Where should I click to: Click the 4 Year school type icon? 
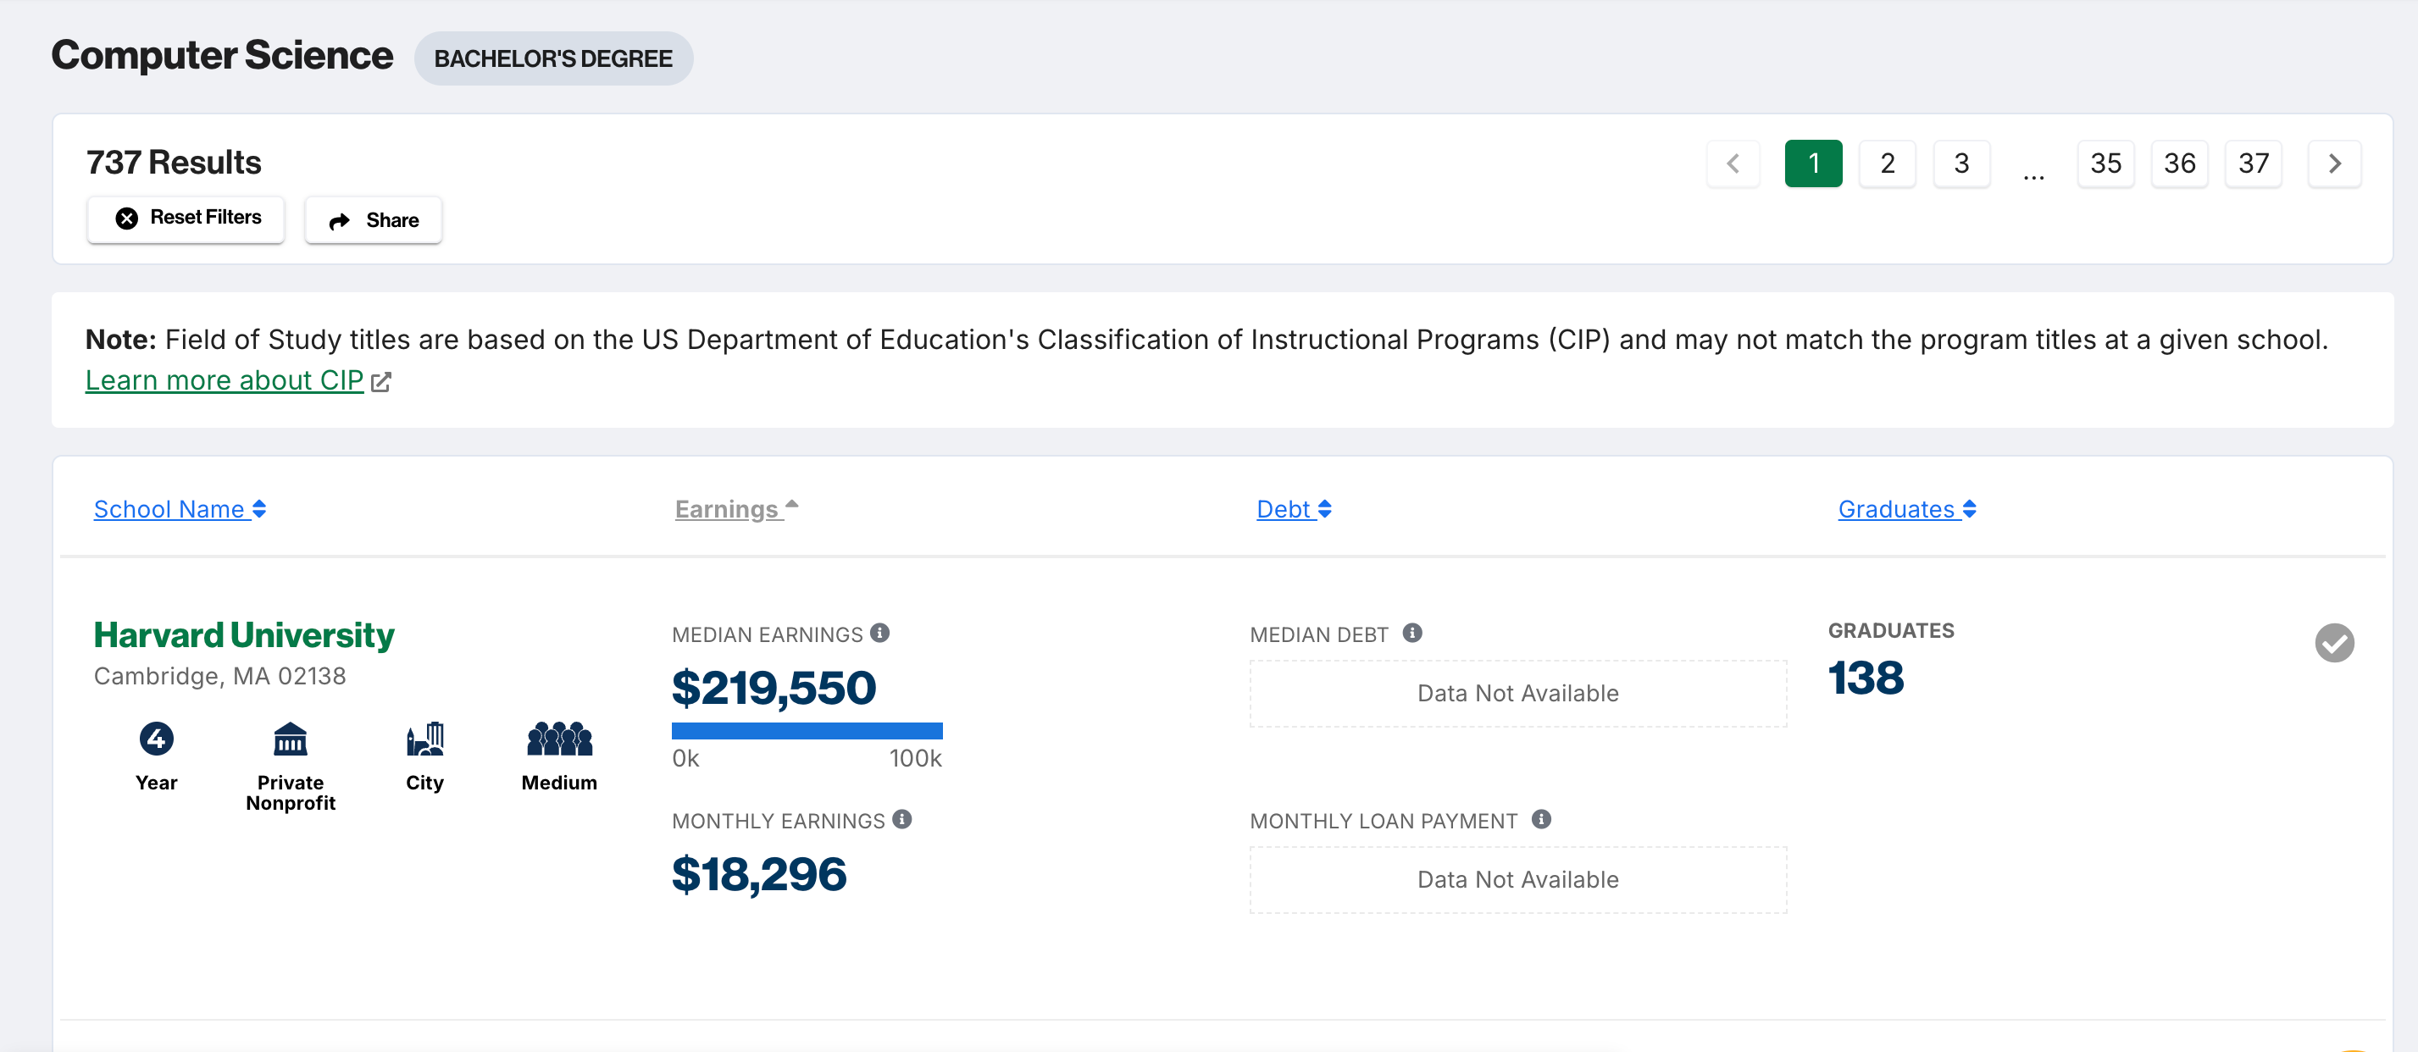coord(156,739)
